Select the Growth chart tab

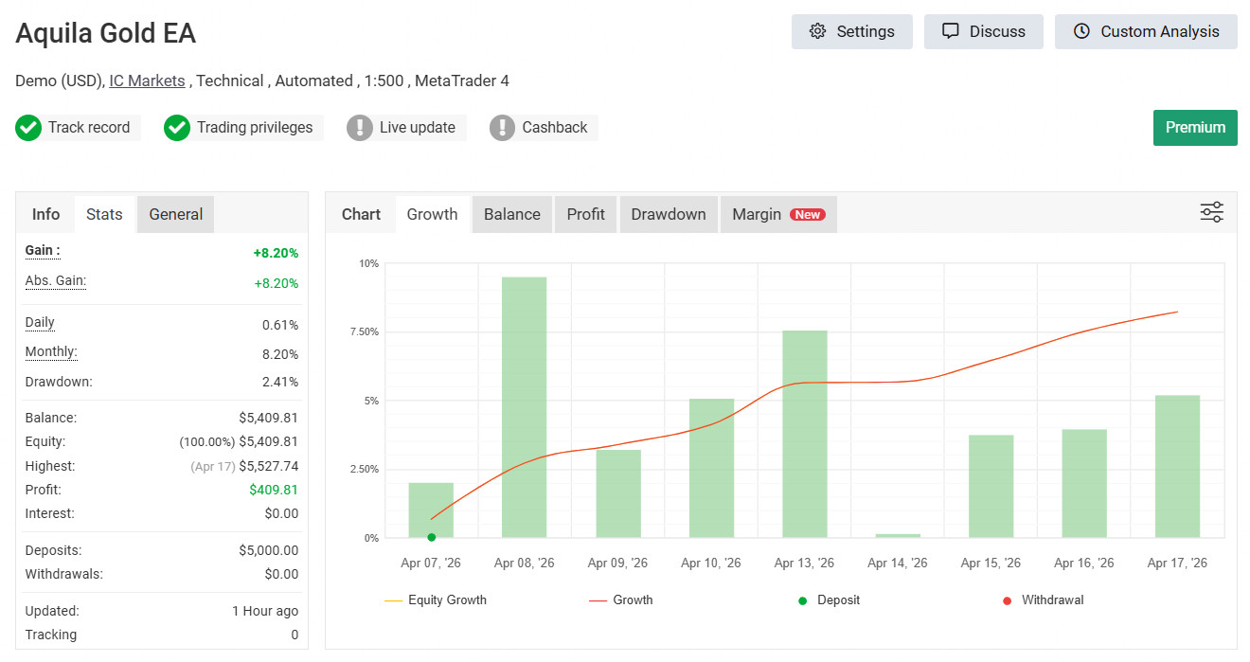pos(433,214)
